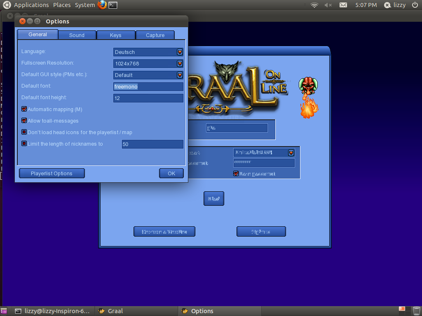Screen dimensions: 422x316
Task: Open the mail envelope indicator
Action: (x=343, y=5)
